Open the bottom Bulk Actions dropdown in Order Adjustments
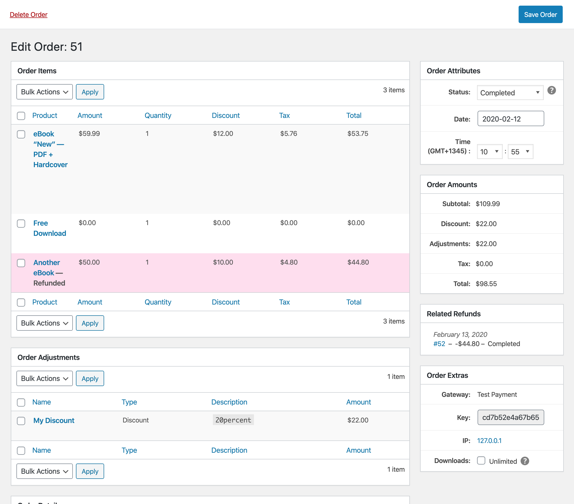 click(x=45, y=471)
